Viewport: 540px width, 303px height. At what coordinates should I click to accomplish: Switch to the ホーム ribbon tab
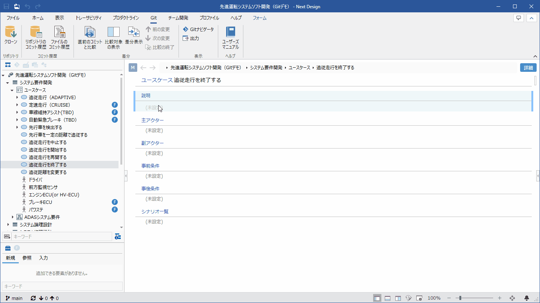38,18
